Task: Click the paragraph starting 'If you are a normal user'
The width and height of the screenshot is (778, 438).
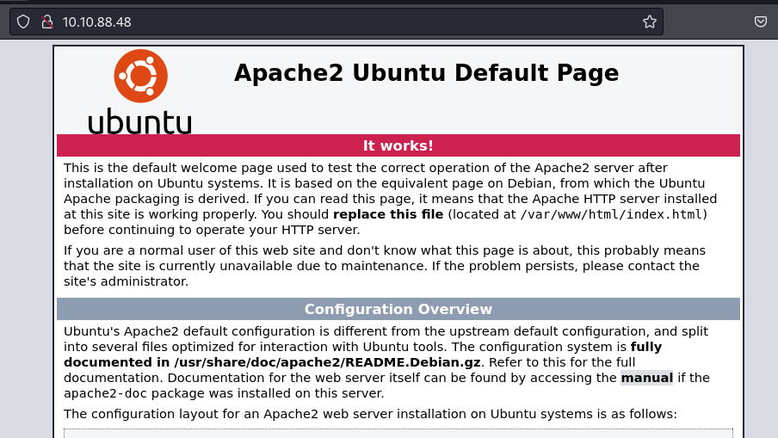Action: click(x=385, y=266)
